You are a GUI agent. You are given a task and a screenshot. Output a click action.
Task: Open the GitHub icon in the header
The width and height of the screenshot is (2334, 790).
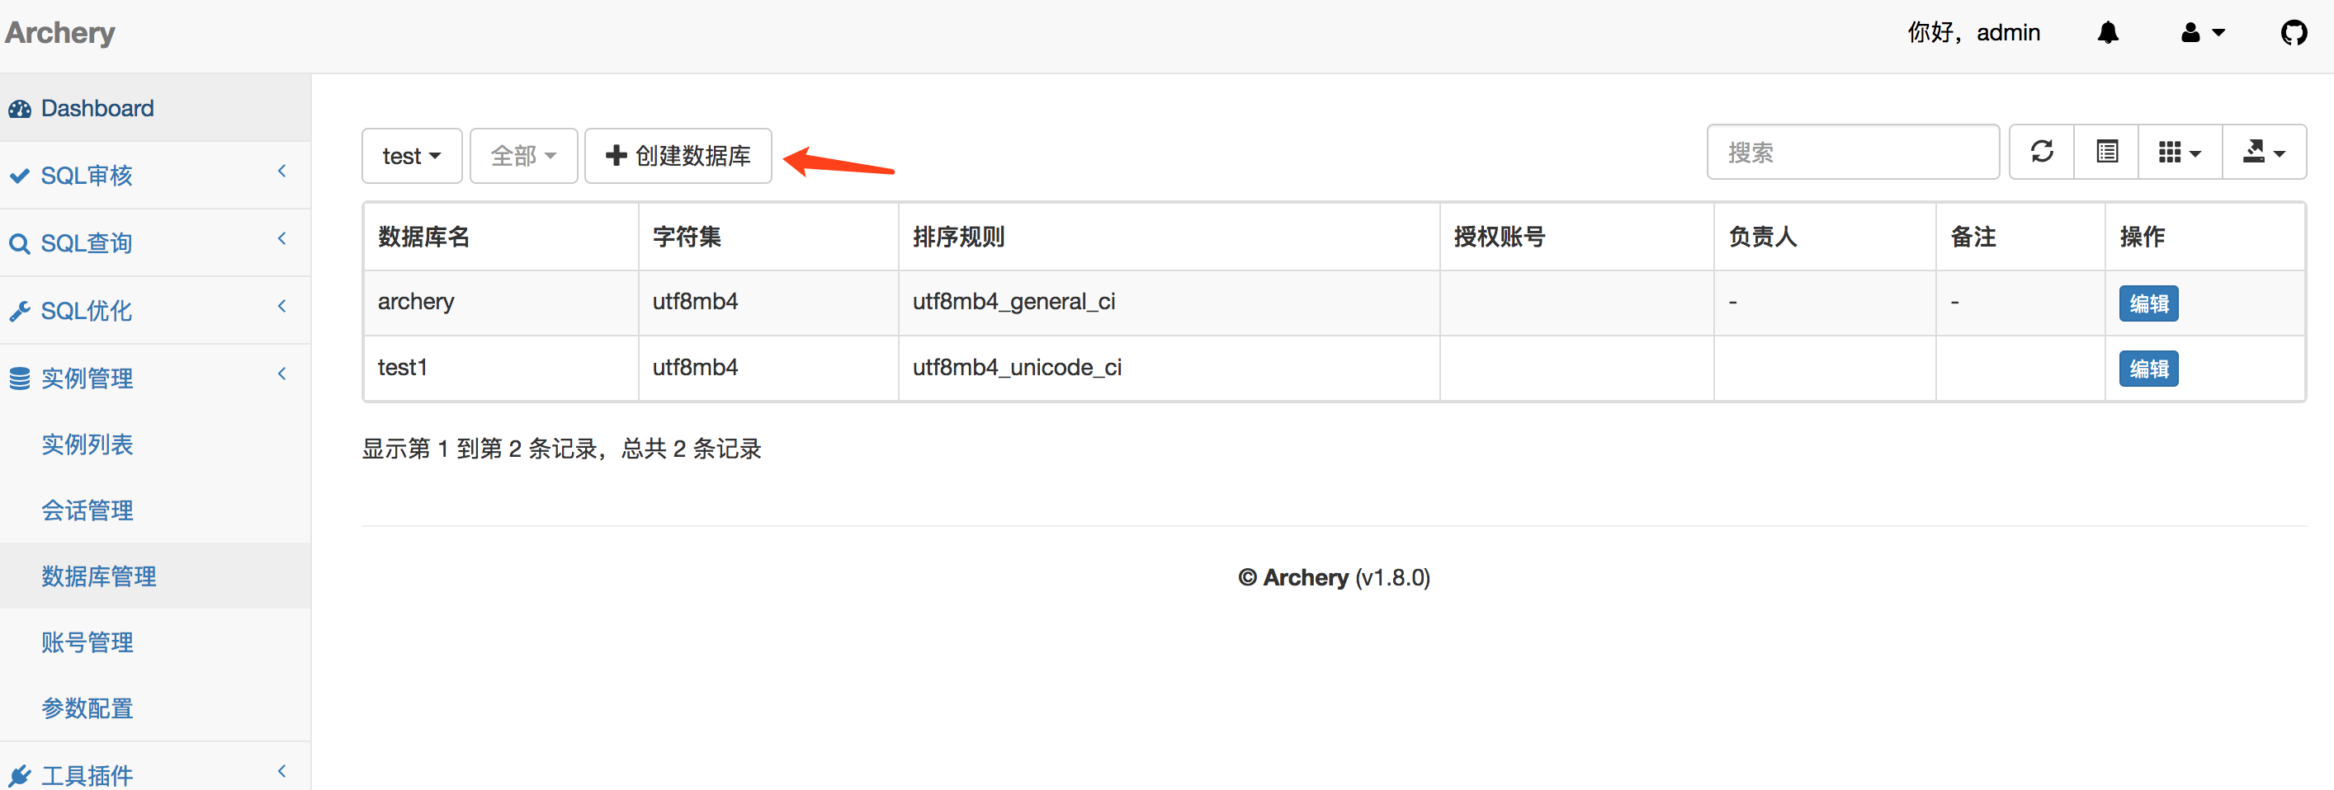pos(2295,33)
